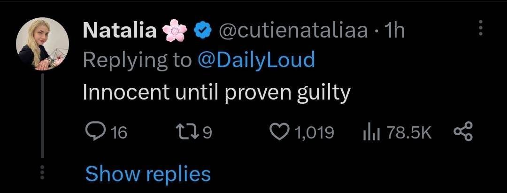Click the 16 replies count

(x=118, y=132)
